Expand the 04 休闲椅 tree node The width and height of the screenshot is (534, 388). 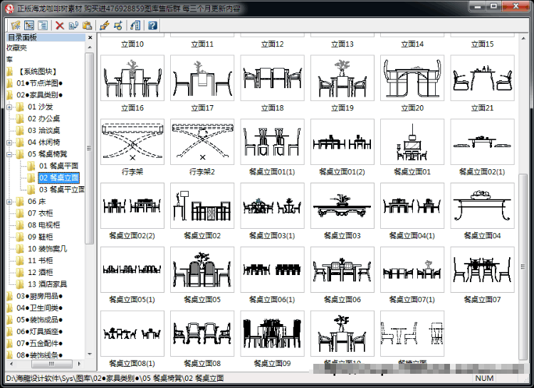point(9,142)
